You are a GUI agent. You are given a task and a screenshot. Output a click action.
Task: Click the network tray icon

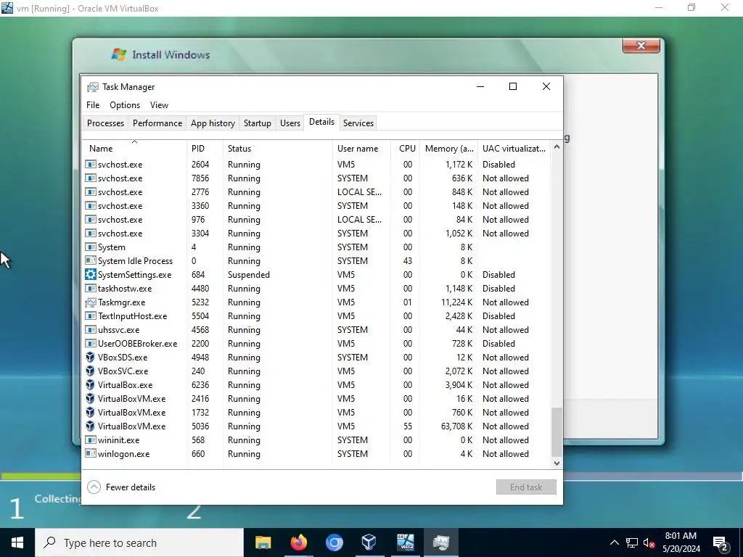632,542
